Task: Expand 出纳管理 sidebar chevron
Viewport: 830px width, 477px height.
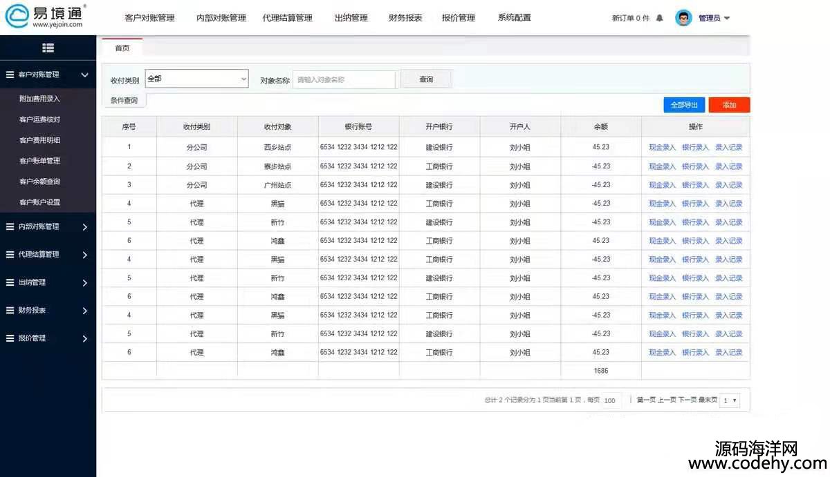Action: click(84, 282)
